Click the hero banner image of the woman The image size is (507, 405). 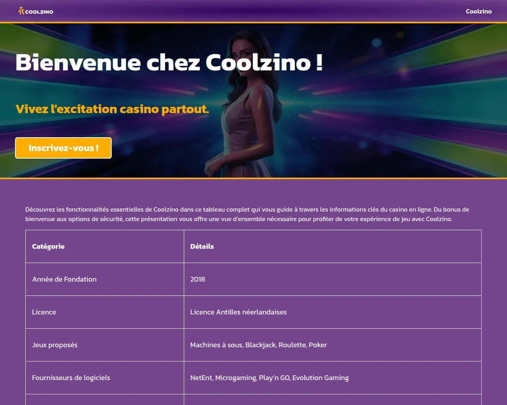coord(253,100)
